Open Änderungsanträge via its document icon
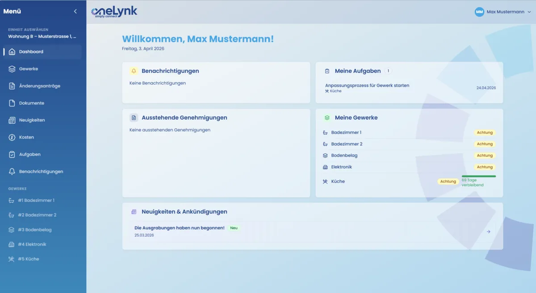Screen dimensions: 536x293 pos(12,86)
